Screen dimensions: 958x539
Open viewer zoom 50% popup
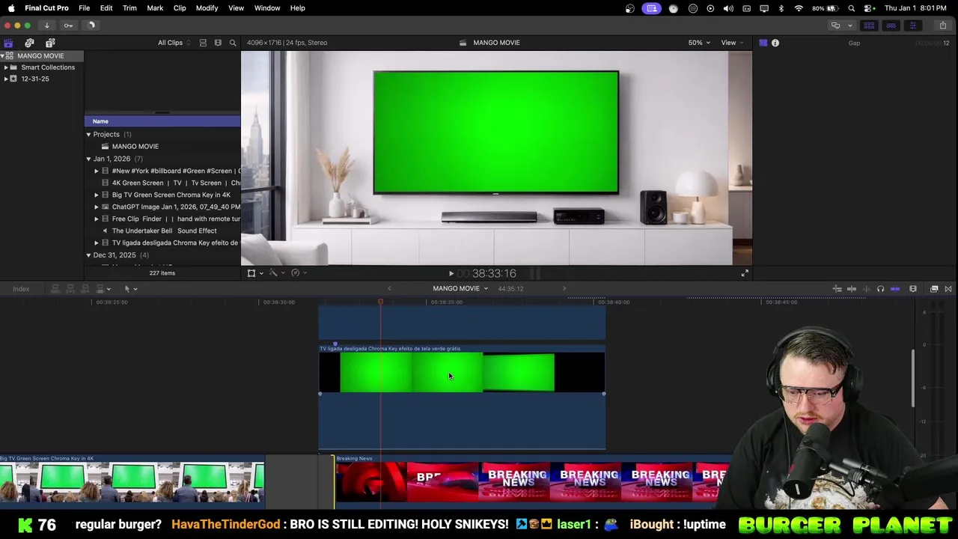coord(699,43)
